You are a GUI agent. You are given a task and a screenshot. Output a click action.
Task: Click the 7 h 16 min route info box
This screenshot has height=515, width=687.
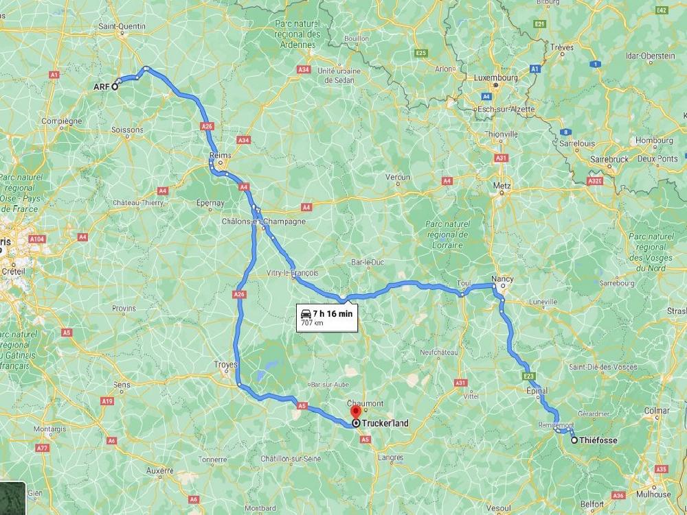pyautogui.click(x=327, y=317)
